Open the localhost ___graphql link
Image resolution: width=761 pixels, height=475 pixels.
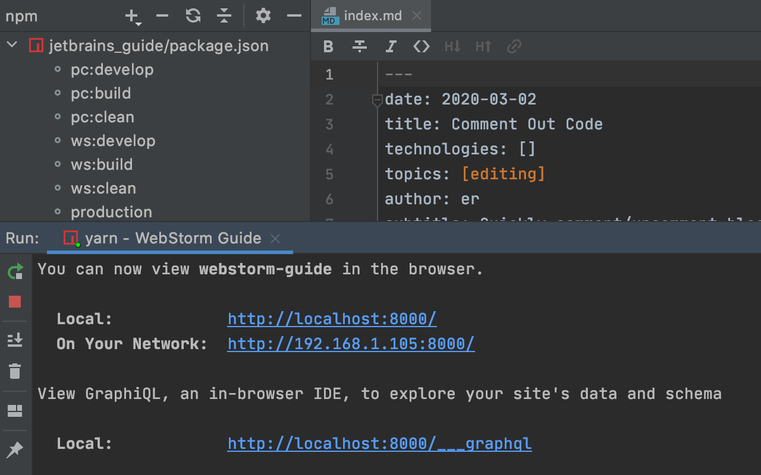point(379,444)
